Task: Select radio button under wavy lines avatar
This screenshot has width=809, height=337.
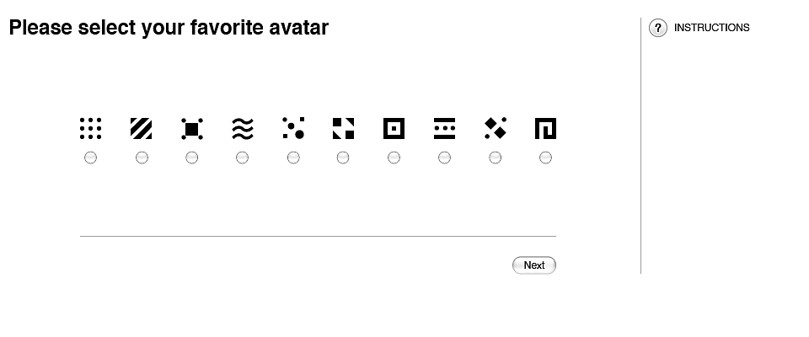Action: click(x=242, y=158)
